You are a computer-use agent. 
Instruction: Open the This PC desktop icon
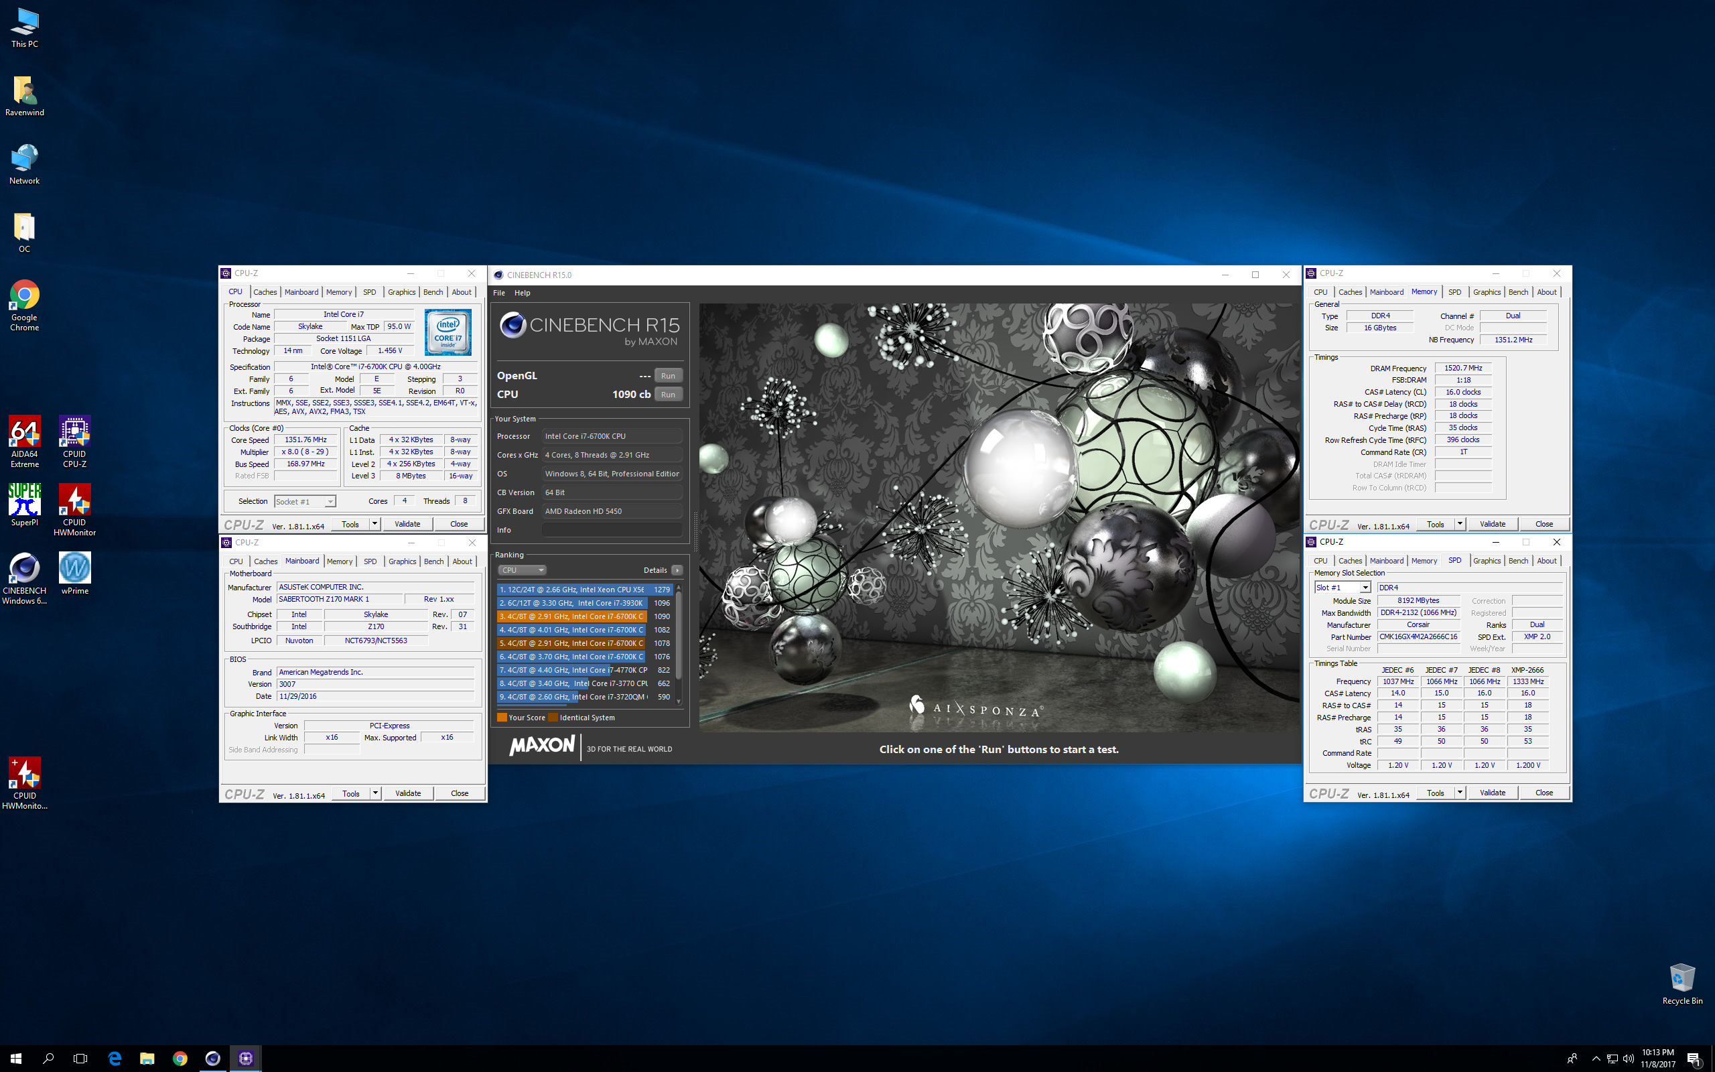[24, 28]
